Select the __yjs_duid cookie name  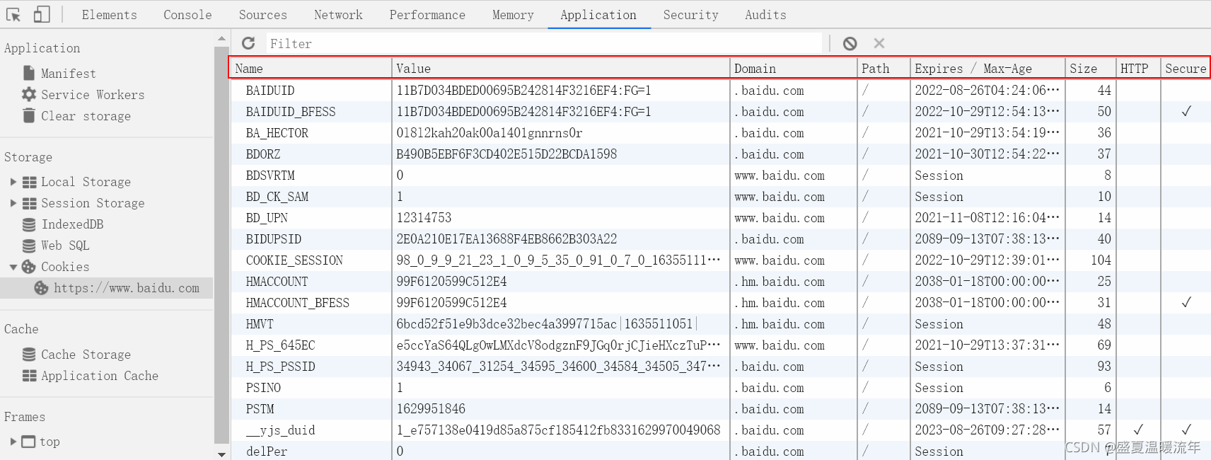280,430
